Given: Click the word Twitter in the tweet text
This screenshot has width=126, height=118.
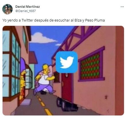Looking at the screenshot, I should [27, 20].
